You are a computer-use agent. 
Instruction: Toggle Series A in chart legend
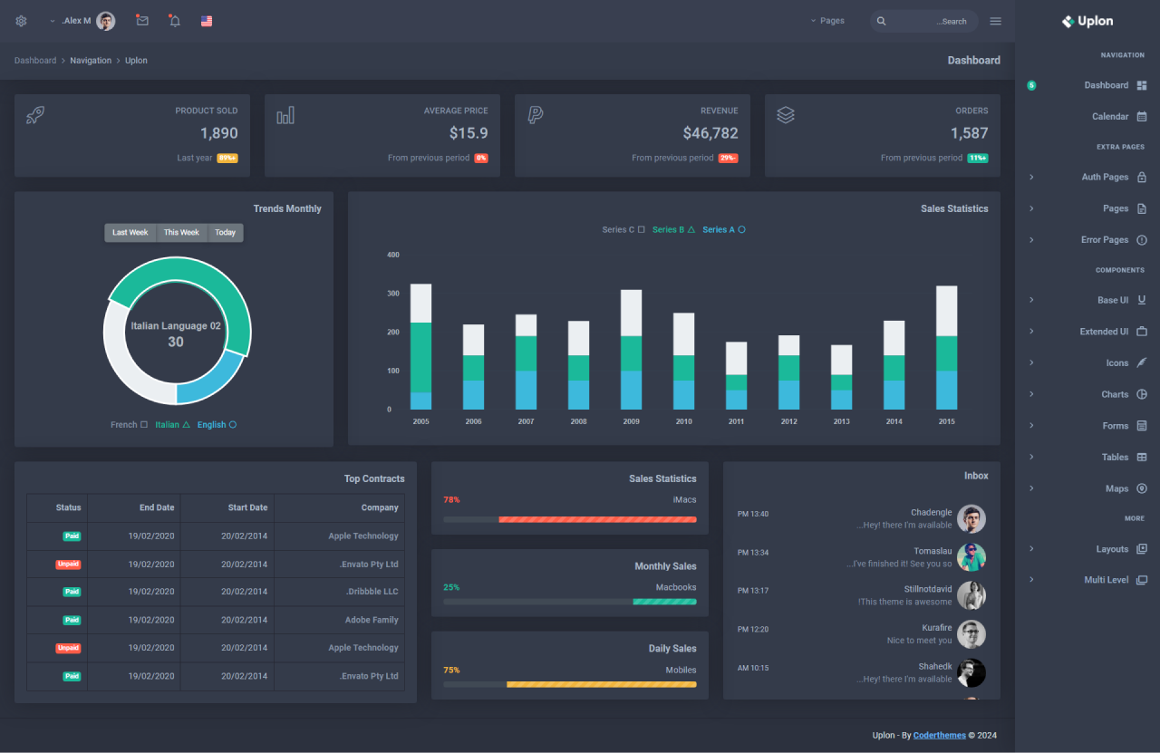click(724, 230)
